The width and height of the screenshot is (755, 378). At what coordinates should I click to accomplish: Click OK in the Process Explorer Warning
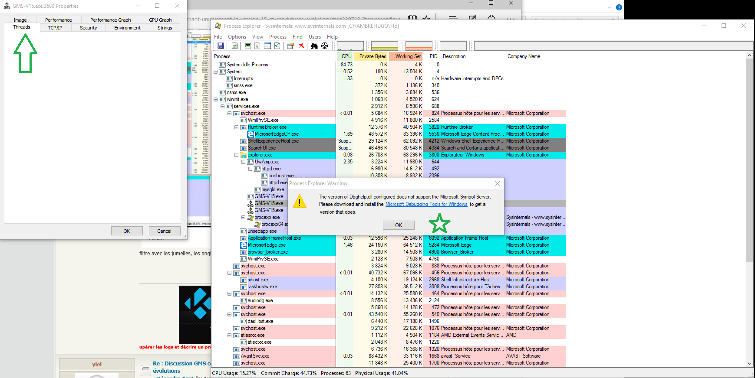tap(399, 225)
